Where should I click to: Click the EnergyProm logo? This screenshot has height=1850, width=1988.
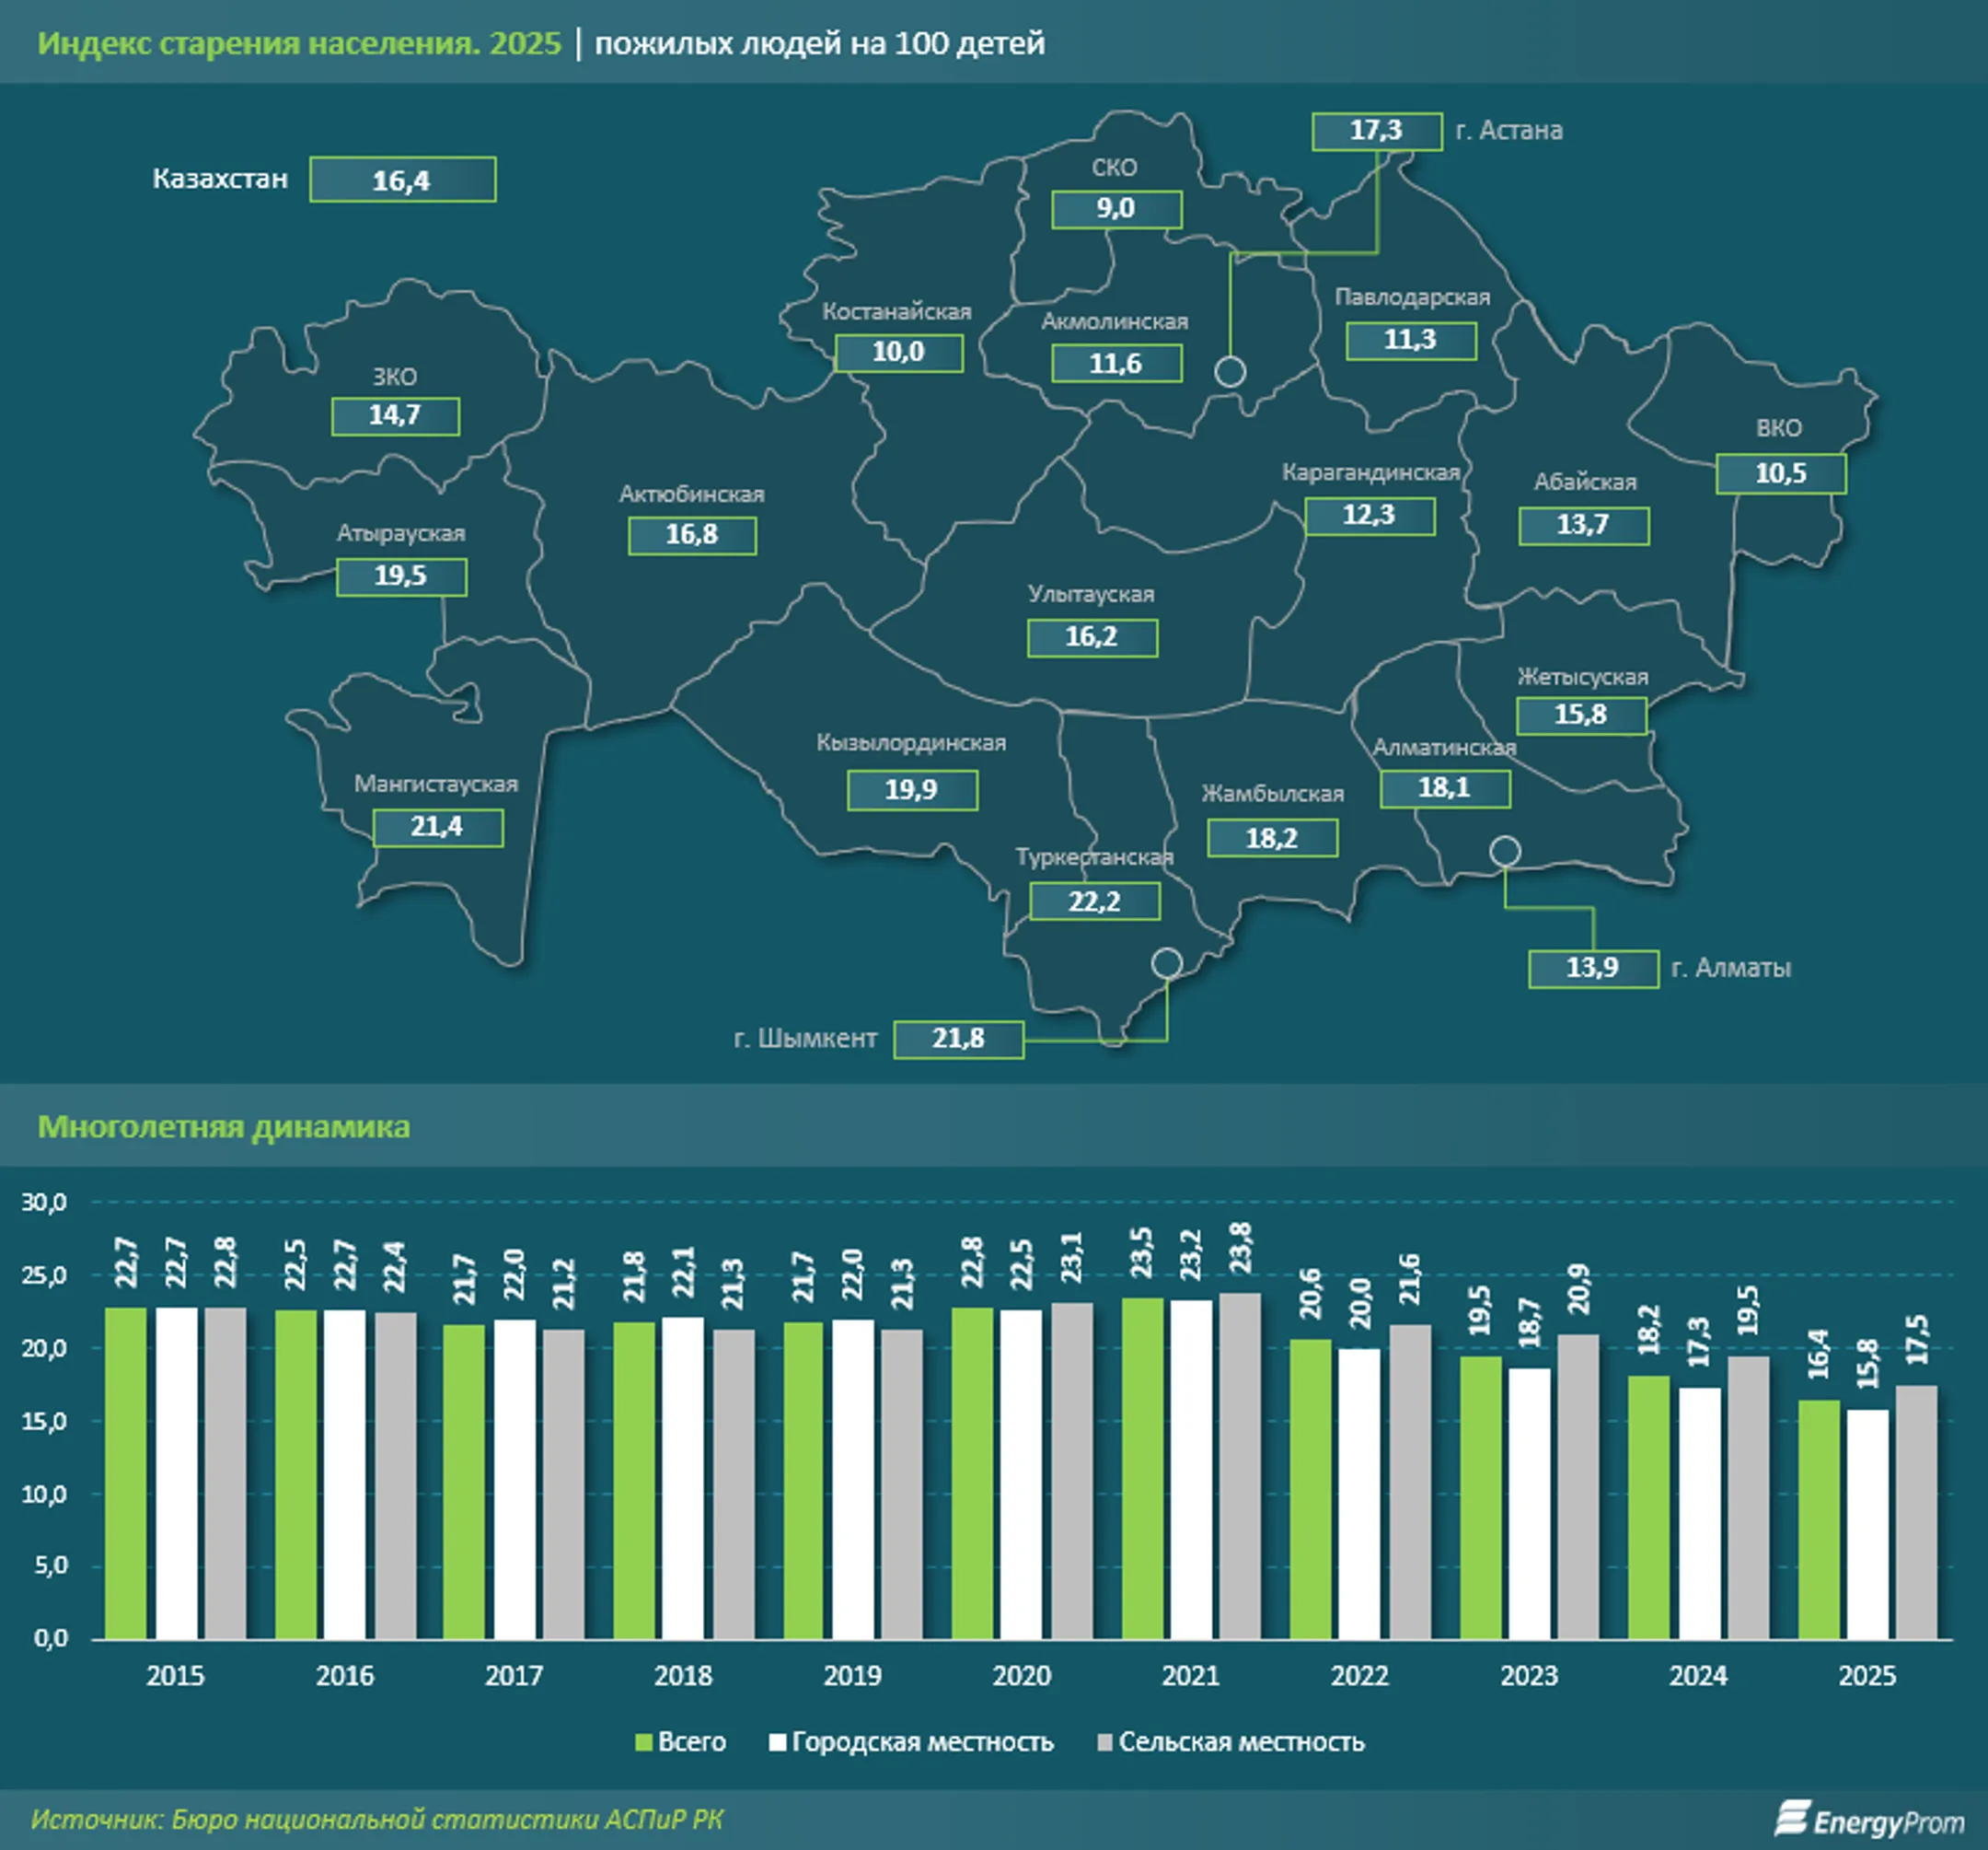click(x=1868, y=1819)
